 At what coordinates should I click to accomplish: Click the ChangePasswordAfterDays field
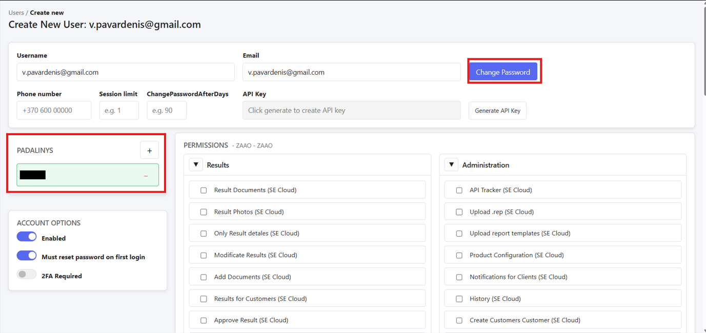click(167, 110)
